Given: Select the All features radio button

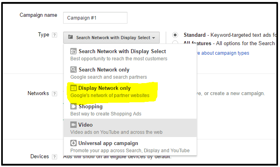Looking at the screenshot, I should point(175,43).
